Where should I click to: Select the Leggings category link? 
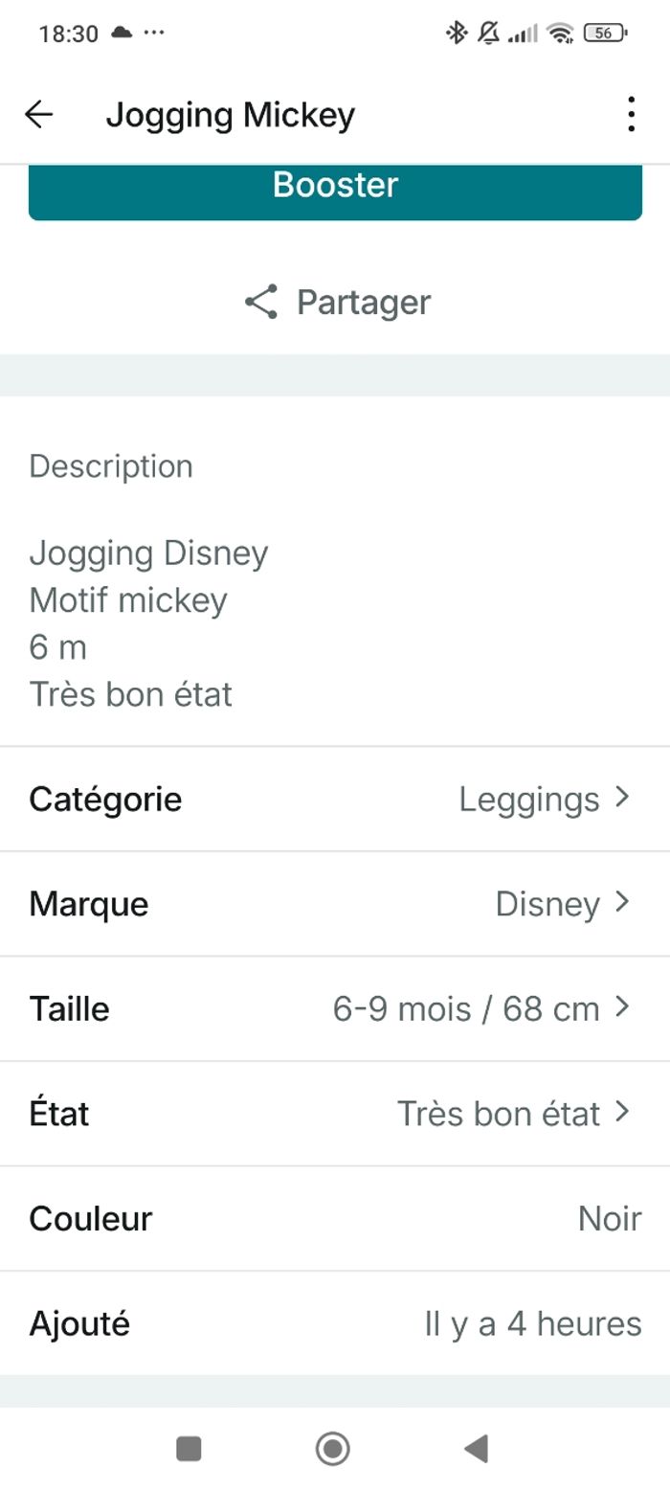528,799
